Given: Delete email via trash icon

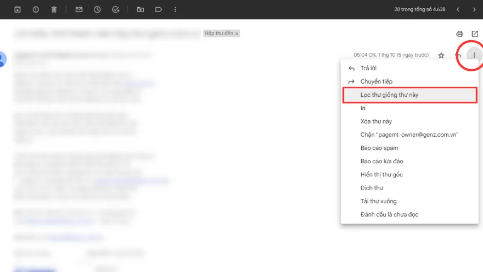Looking at the screenshot, I should coord(54,9).
